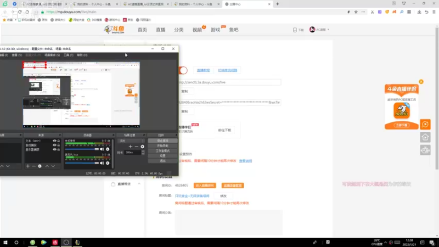Open browser downloads icon

[419, 12]
